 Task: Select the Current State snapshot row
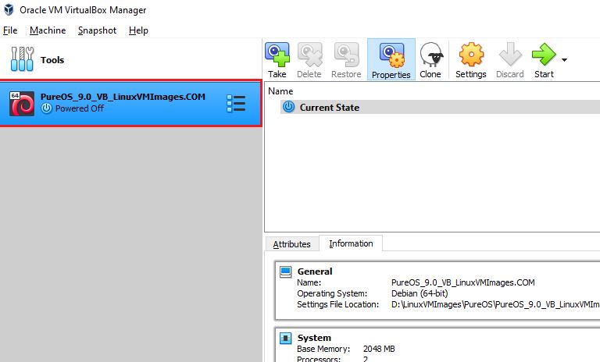tap(440, 108)
